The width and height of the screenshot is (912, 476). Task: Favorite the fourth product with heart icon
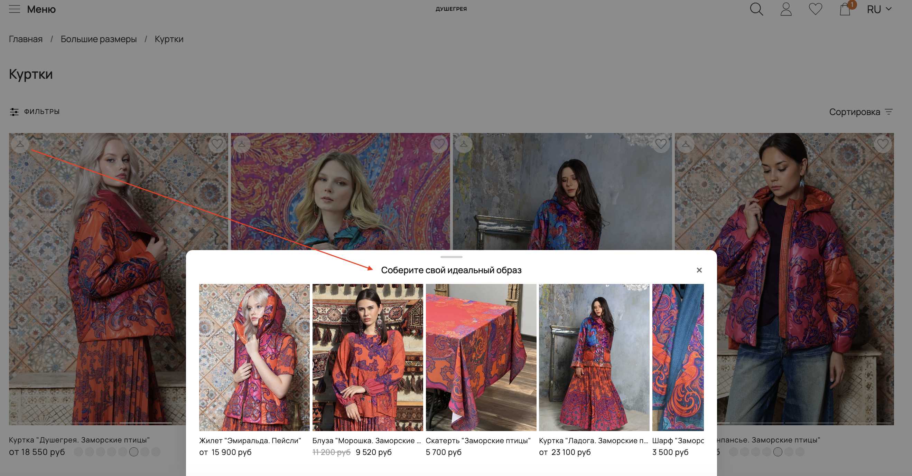click(883, 144)
